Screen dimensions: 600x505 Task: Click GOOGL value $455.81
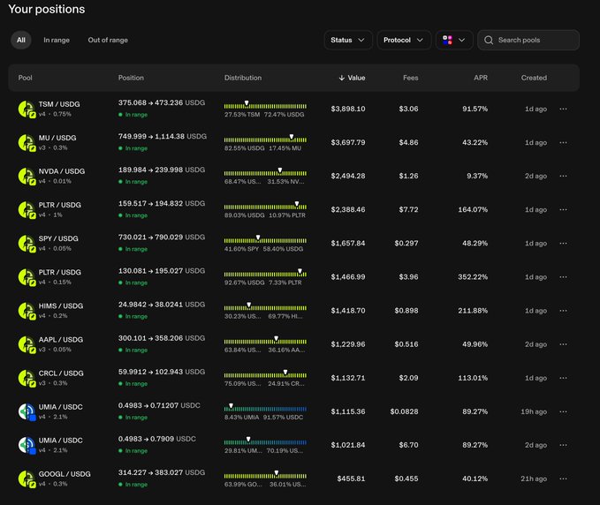(351, 479)
